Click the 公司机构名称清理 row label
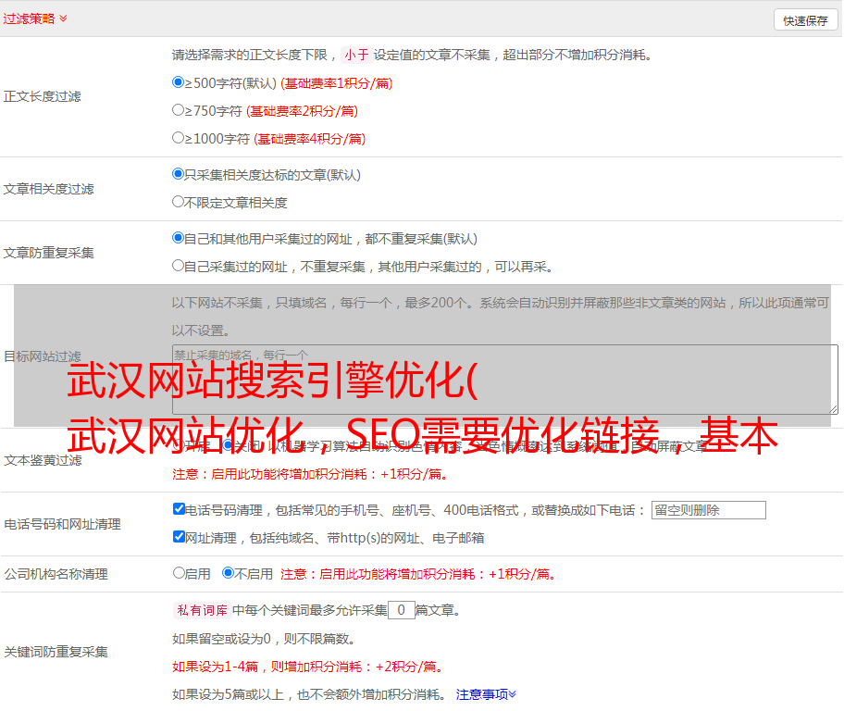 point(56,574)
